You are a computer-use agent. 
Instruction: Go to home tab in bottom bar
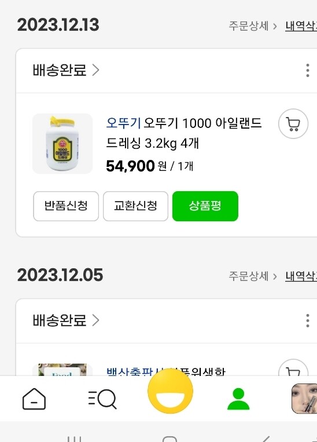[34, 399]
